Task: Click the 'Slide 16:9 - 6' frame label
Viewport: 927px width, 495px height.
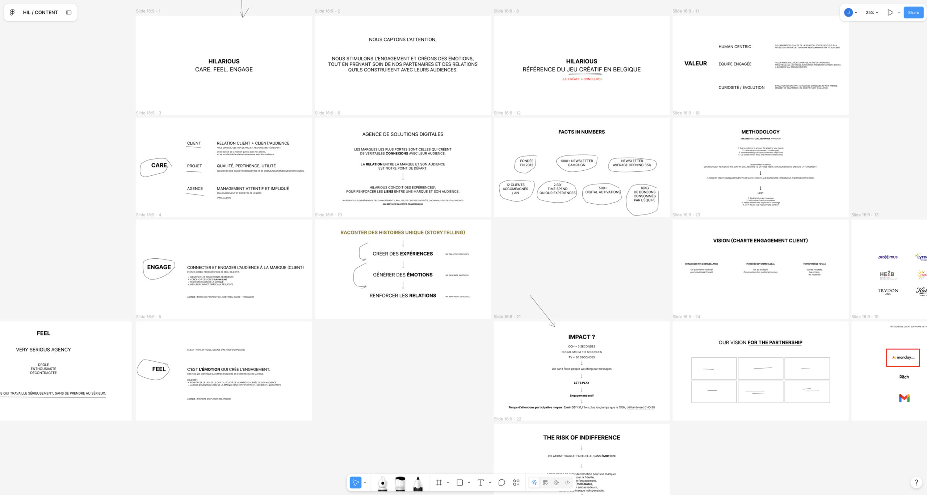Action: [x=327, y=113]
